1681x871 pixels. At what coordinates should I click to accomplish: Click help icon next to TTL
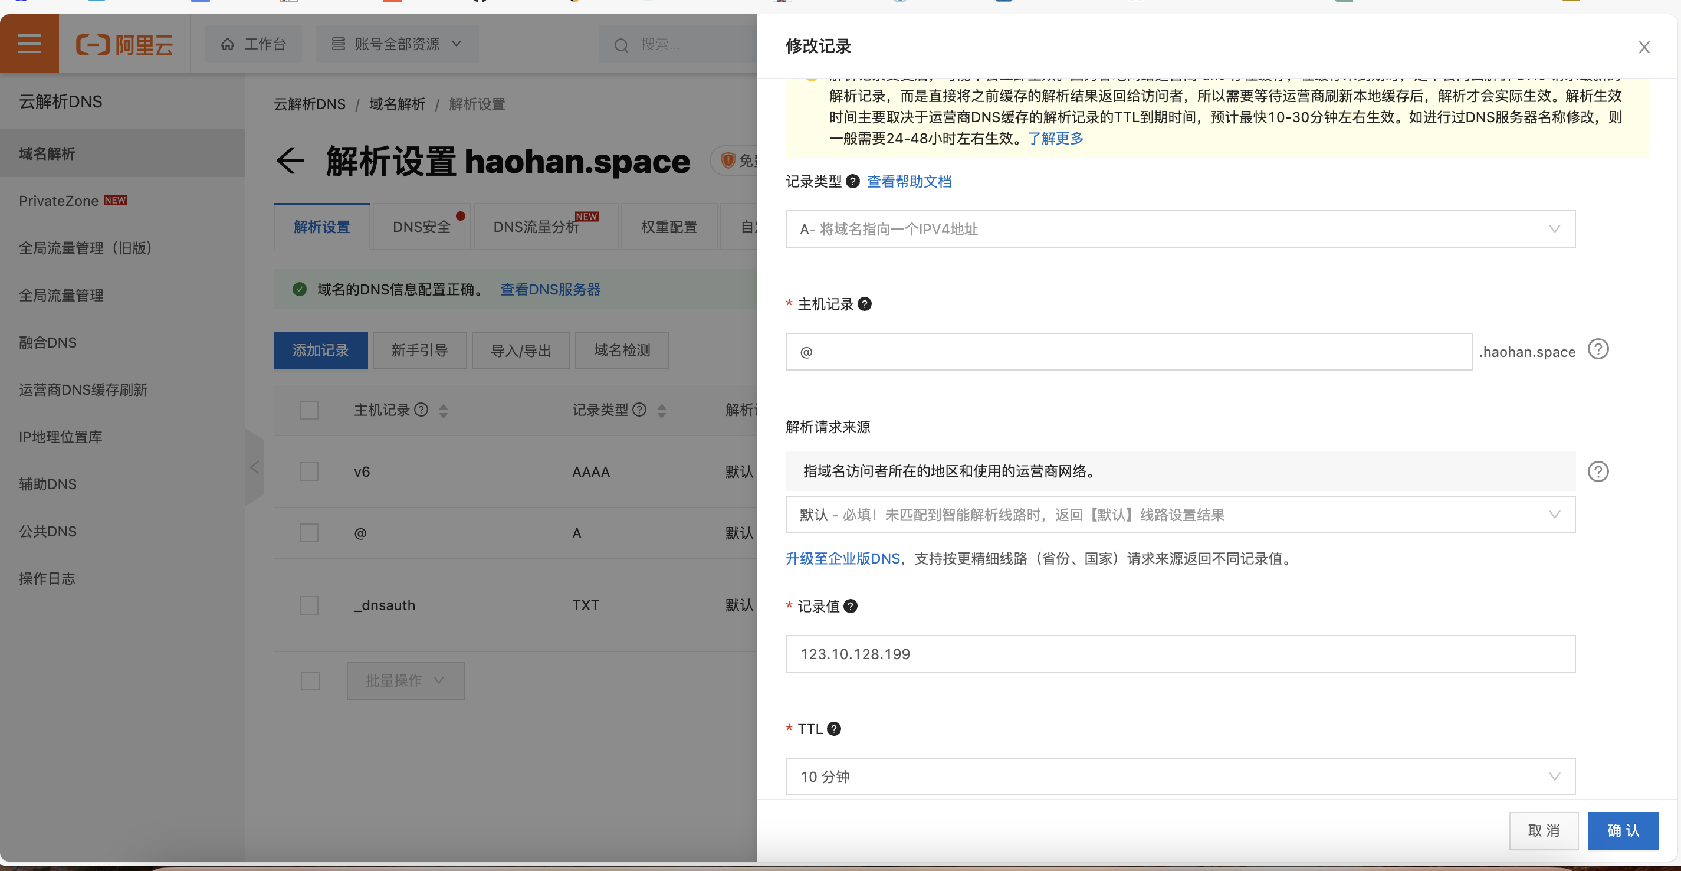point(833,729)
